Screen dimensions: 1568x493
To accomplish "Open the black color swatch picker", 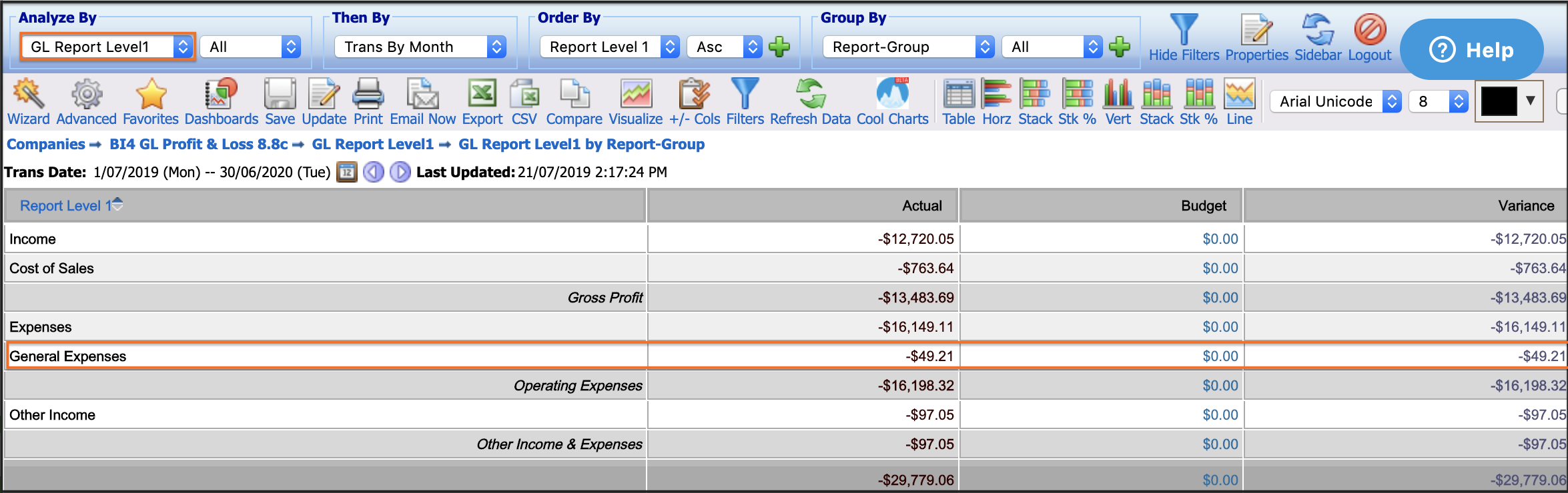I will point(1509,101).
